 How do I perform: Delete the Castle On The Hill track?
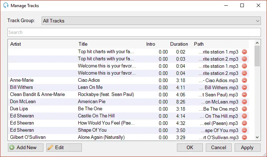pyautogui.click(x=244, y=116)
